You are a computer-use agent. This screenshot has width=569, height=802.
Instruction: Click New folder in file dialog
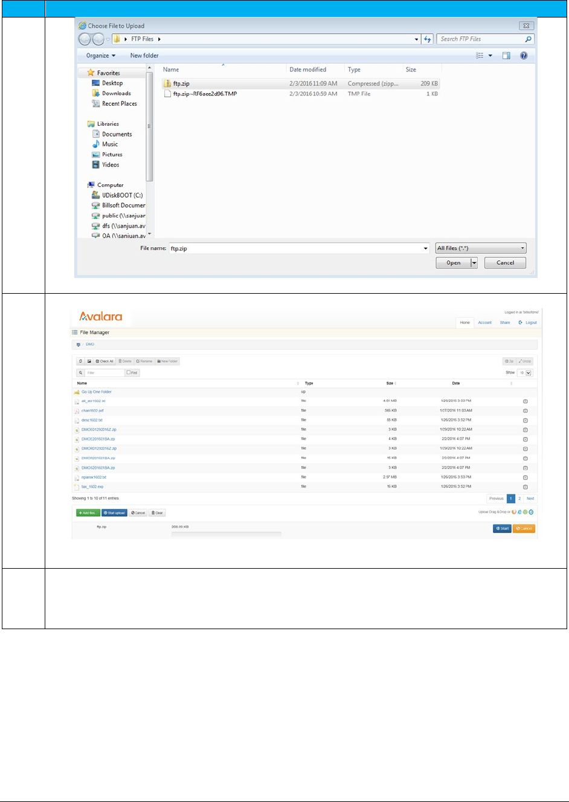(x=144, y=56)
